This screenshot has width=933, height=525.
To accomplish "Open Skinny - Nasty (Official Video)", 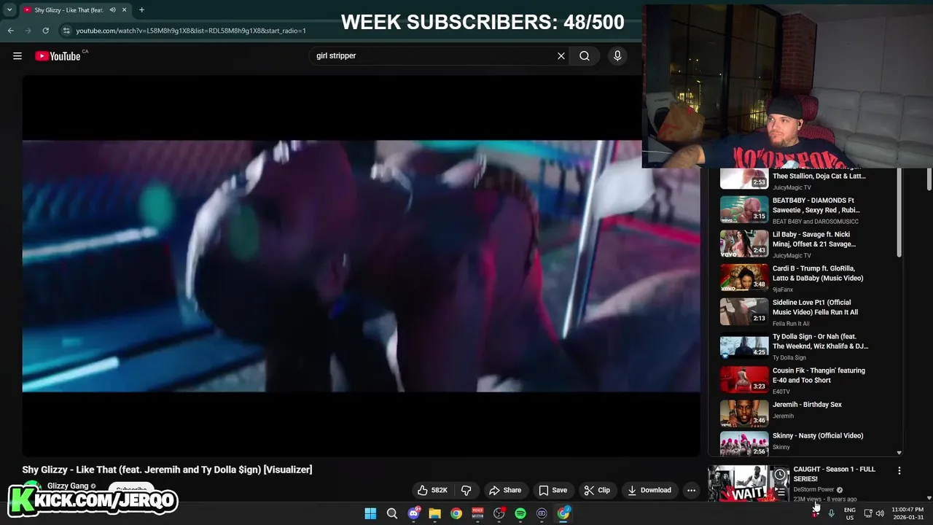I will (x=795, y=442).
